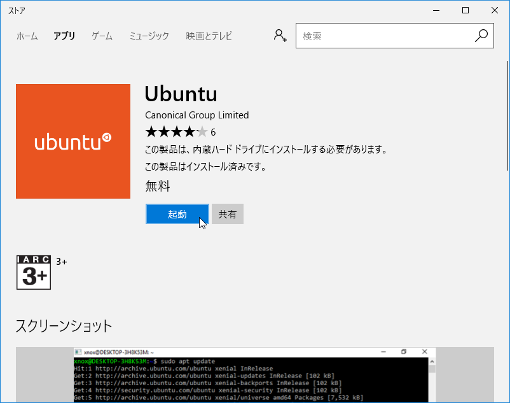Screen dimensions: 510x403
Task: Click the rating count 6
Action: coord(213,132)
